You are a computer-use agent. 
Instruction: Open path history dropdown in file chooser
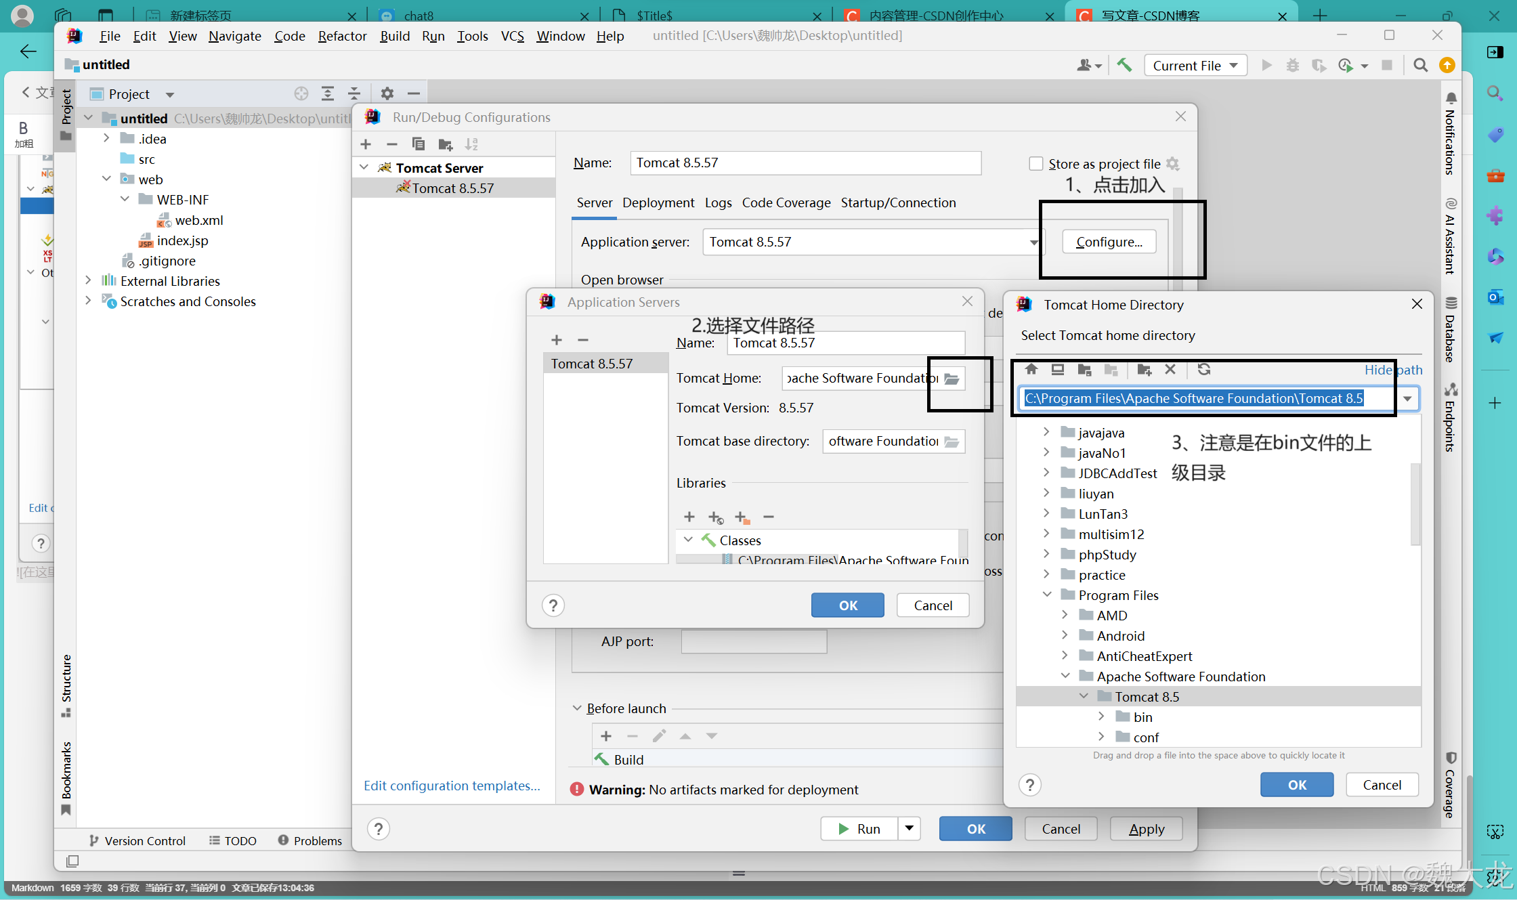(x=1407, y=399)
